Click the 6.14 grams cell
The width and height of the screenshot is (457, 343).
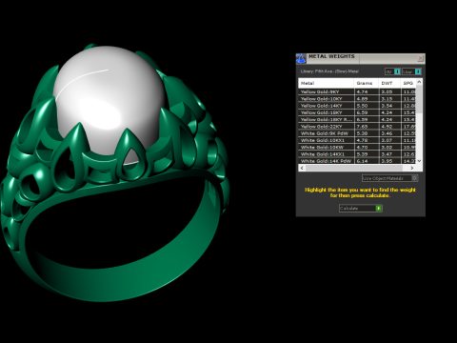[x=367, y=161]
